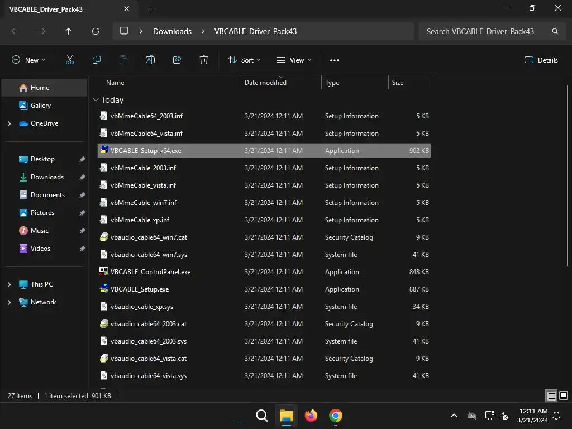Viewport: 572px width, 429px height.
Task: Open taskbar Search magnifier
Action: pos(262,416)
